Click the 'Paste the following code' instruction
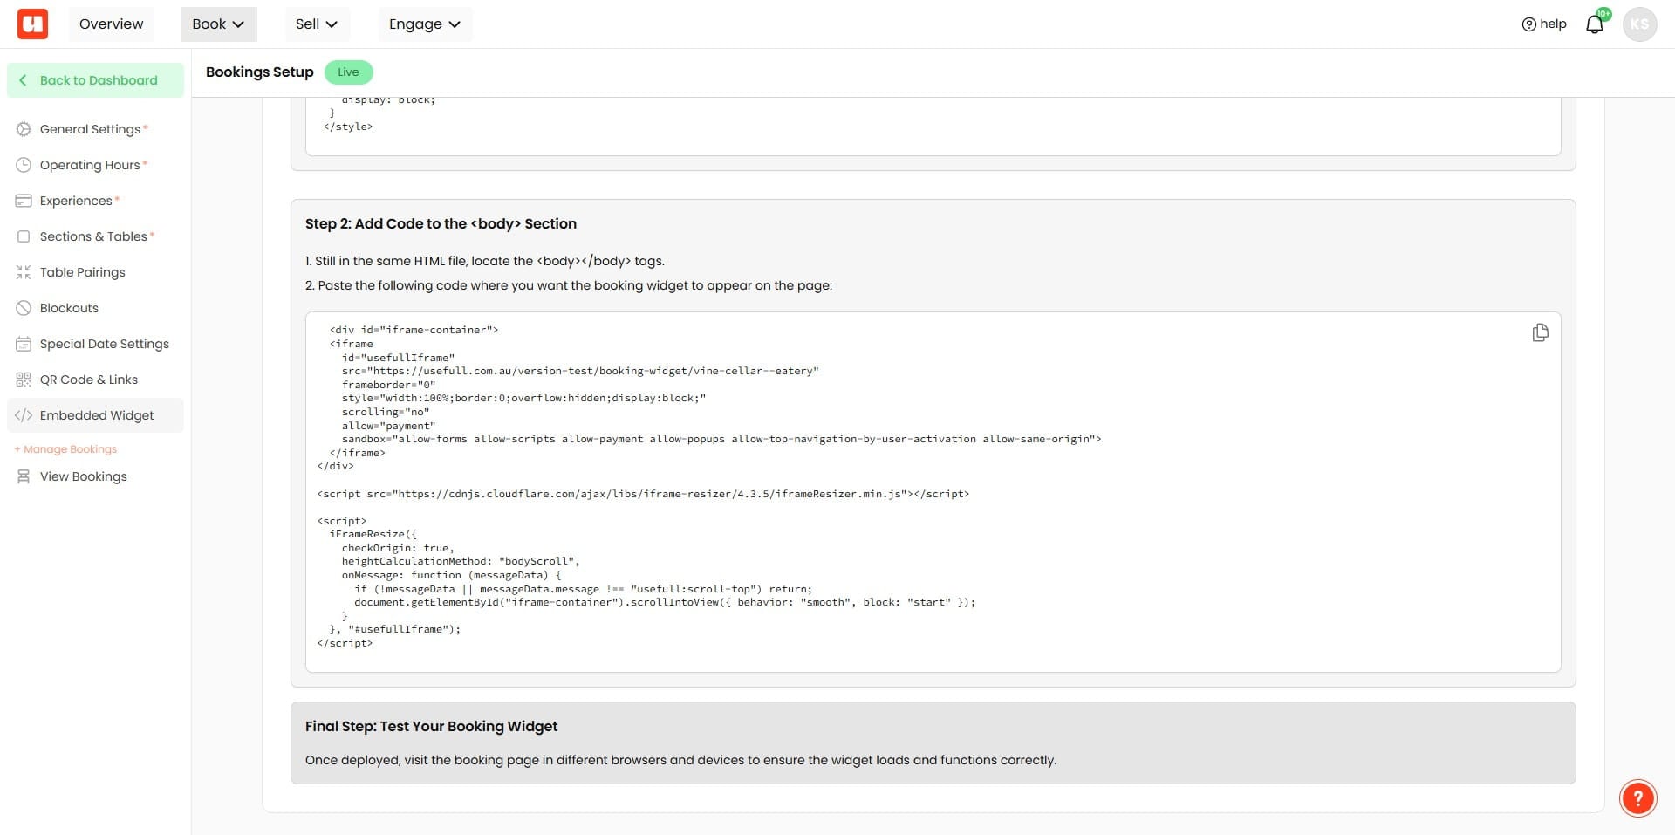Image resolution: width=1675 pixels, height=835 pixels. tap(569, 285)
